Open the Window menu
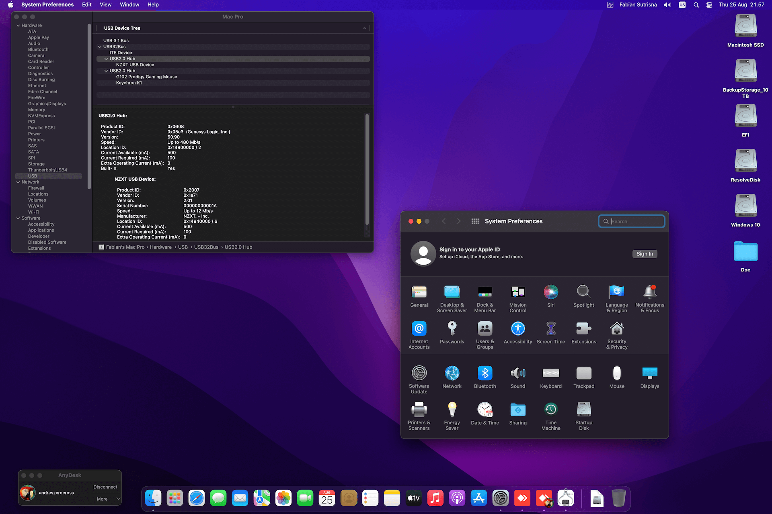 [129, 5]
